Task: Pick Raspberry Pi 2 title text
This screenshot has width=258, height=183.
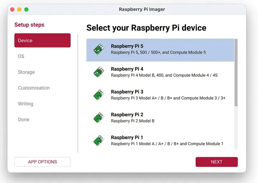Action: pyautogui.click(x=127, y=114)
